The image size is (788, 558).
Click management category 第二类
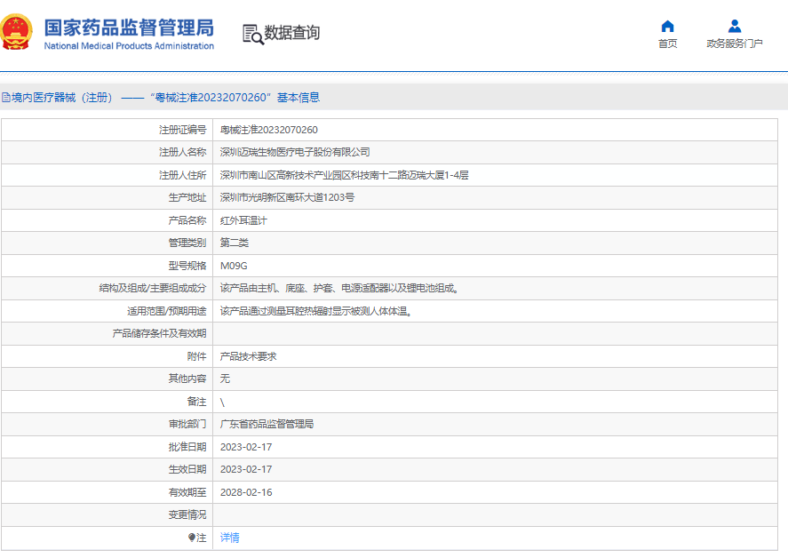point(235,243)
